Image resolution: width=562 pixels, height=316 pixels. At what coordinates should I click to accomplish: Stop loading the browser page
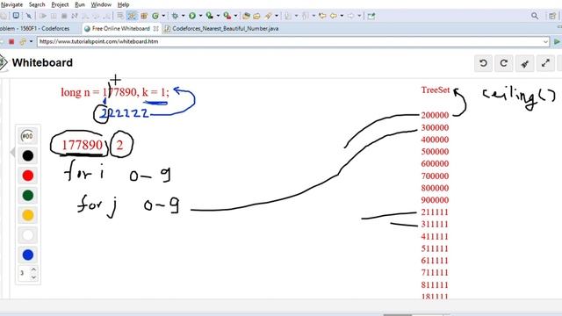[11, 41]
